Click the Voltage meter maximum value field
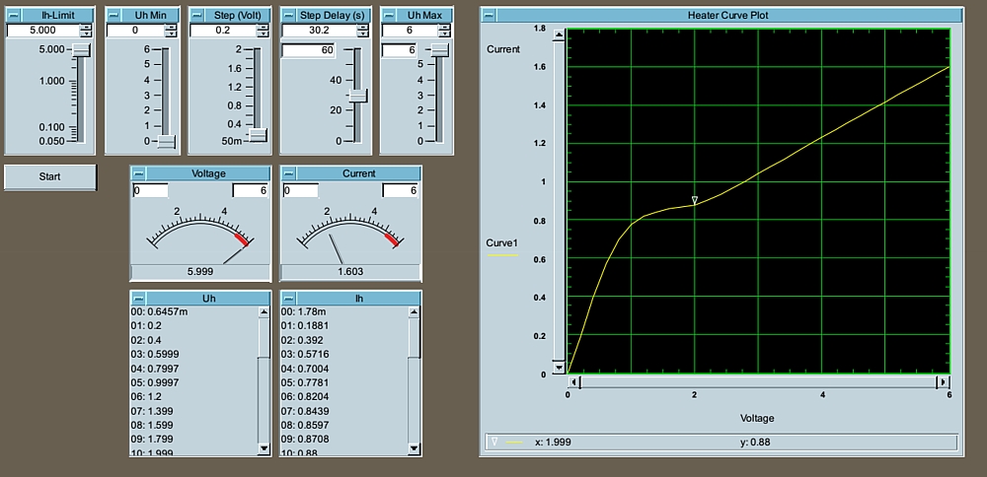 251,190
